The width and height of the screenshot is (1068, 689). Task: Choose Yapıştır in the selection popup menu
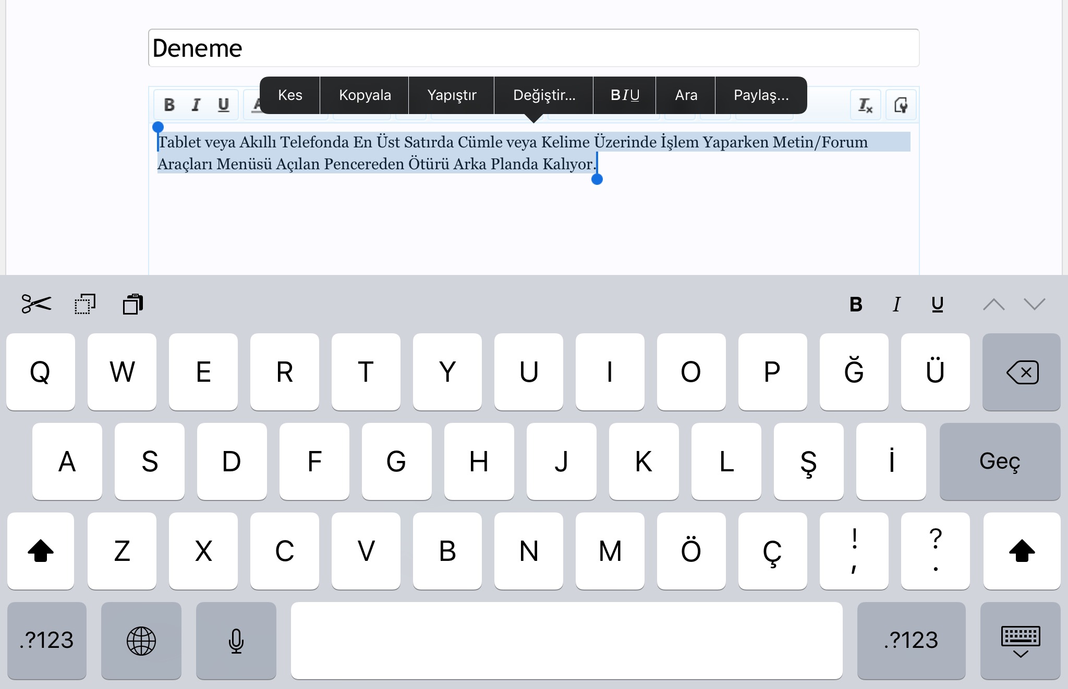pos(452,95)
